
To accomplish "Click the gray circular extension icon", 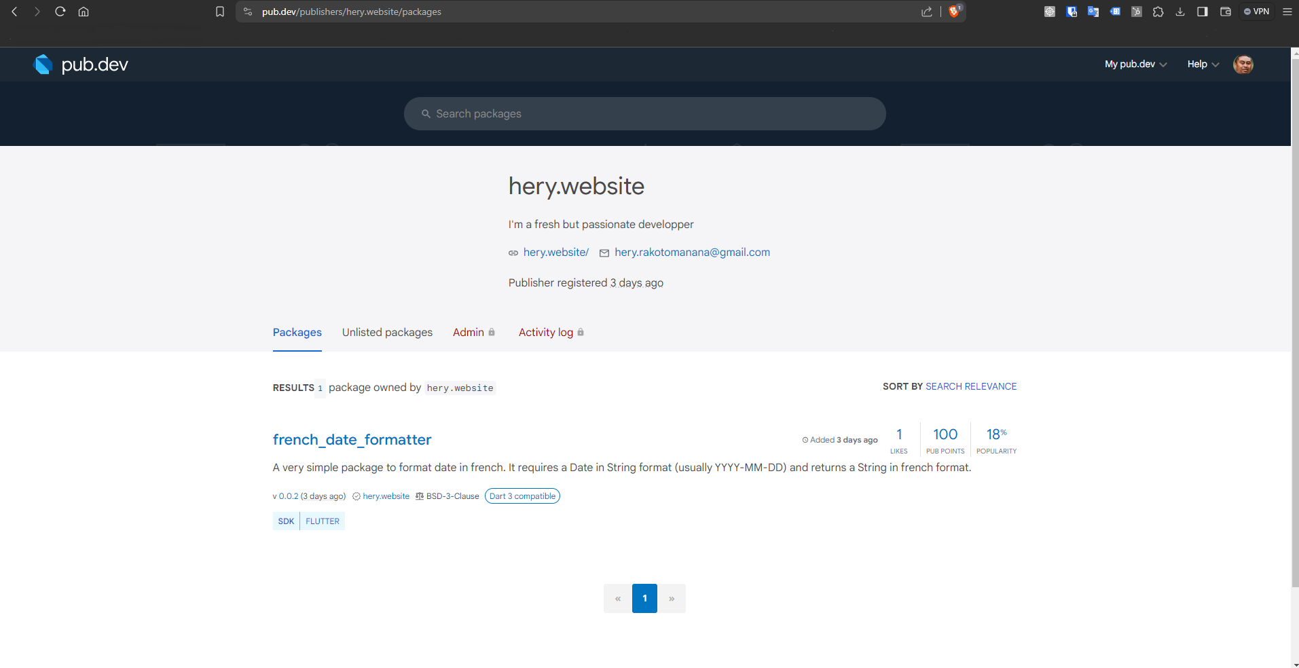I will coord(1050,12).
